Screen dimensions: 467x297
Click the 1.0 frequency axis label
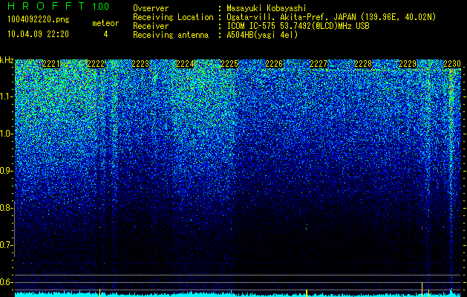tap(6, 134)
